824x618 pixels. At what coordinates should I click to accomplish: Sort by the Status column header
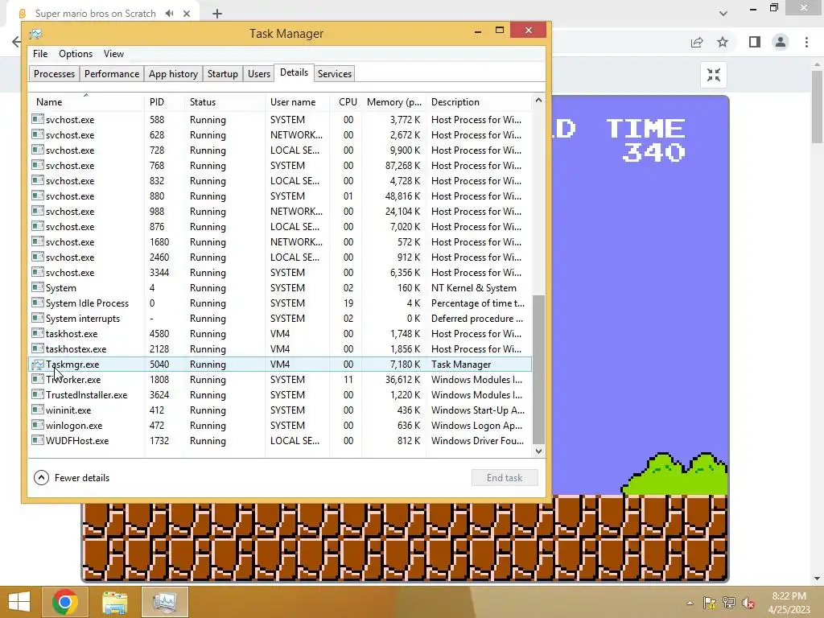tap(225, 102)
